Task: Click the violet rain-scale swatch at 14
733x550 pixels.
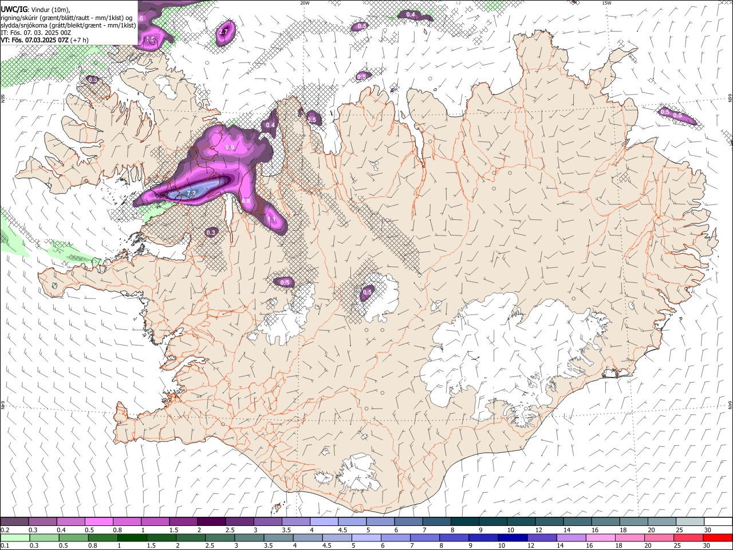Action: [571, 538]
